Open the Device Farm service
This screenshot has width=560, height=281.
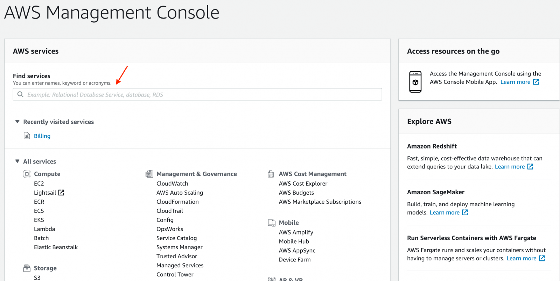point(295,259)
